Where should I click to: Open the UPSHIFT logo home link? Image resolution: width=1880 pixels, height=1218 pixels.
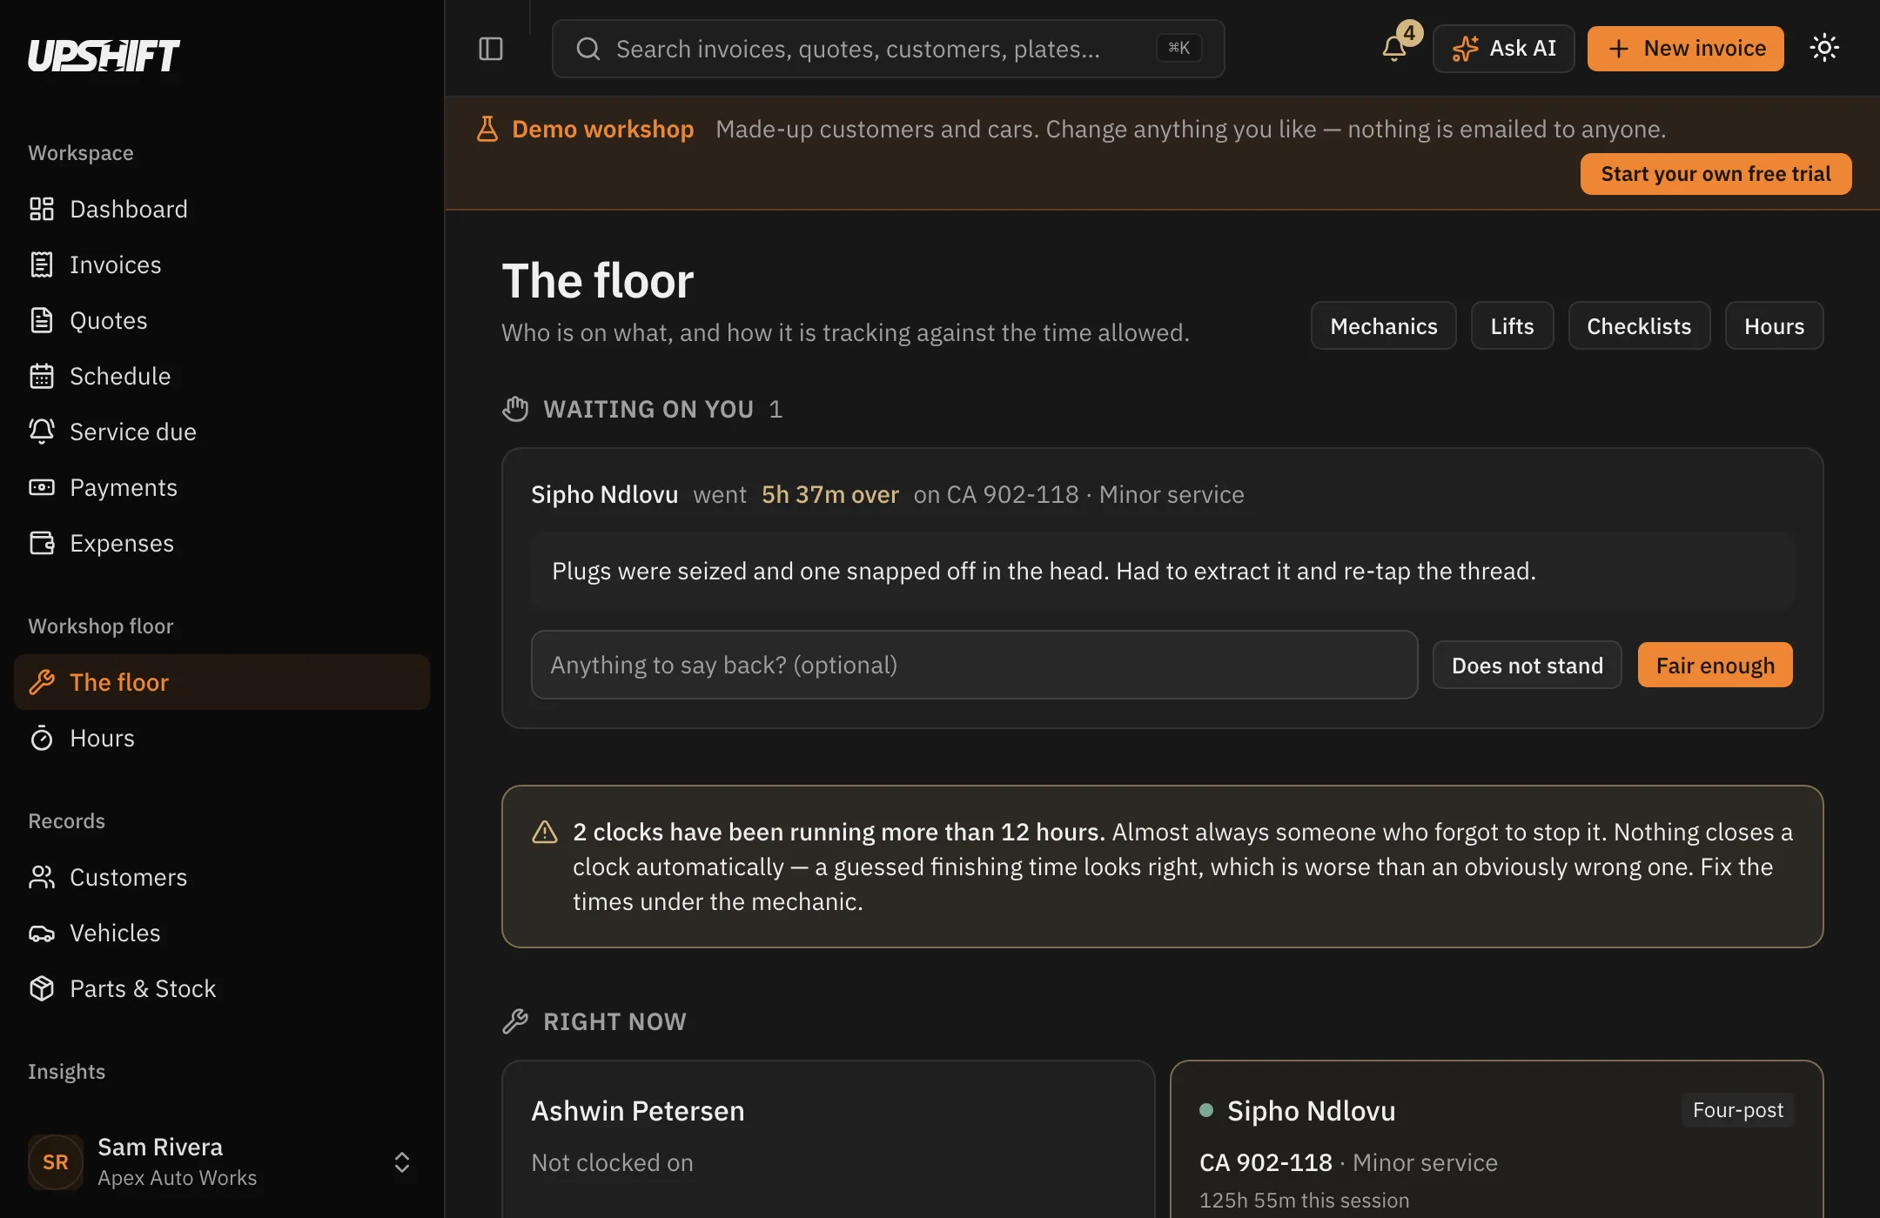point(104,56)
